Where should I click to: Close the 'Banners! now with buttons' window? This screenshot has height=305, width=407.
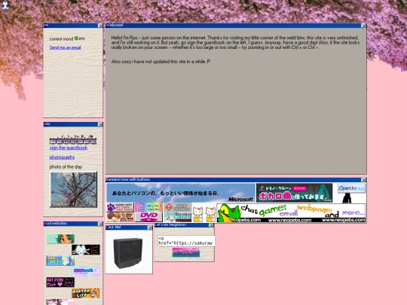click(x=363, y=180)
